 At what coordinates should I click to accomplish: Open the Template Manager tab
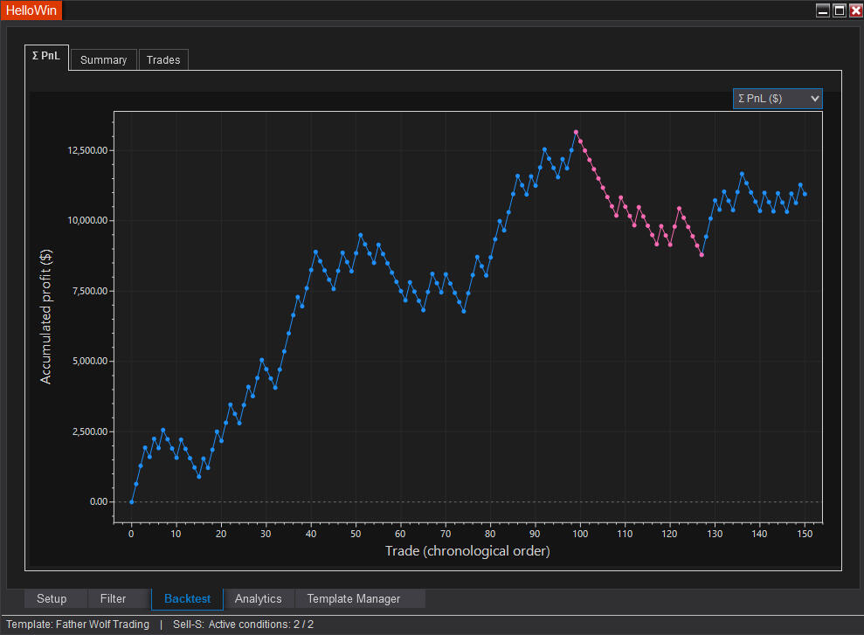click(x=353, y=598)
